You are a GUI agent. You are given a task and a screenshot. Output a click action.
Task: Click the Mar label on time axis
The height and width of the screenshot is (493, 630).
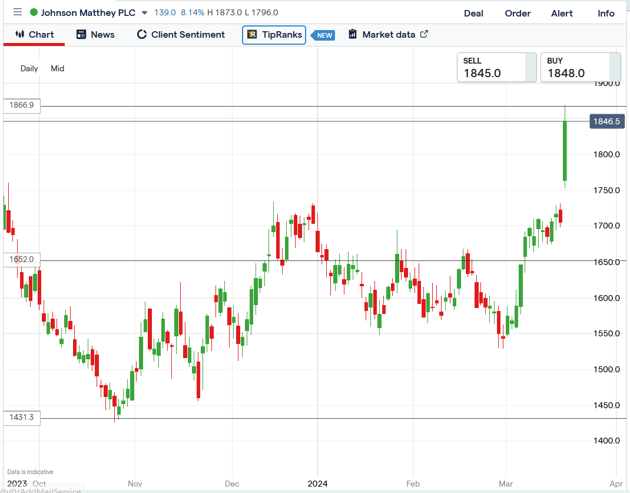(506, 484)
